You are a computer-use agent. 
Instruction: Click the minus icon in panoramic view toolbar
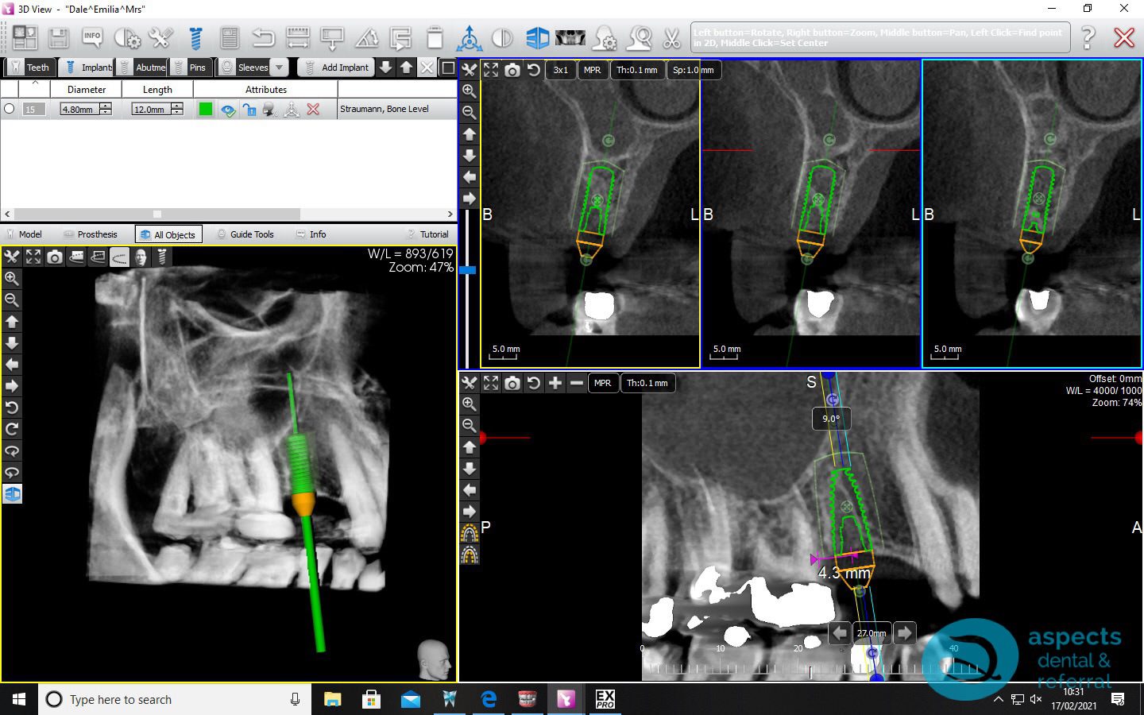tap(577, 383)
